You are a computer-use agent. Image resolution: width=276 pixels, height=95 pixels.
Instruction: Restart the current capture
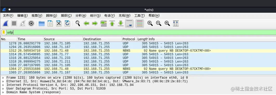point(23,23)
